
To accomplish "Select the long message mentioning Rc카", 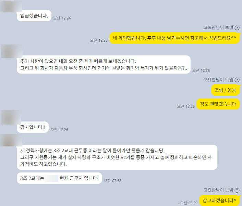I will pos(117,157).
